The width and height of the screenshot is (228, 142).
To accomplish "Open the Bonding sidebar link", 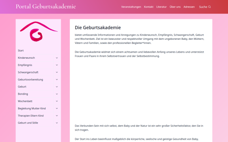I will pos(23,94).
